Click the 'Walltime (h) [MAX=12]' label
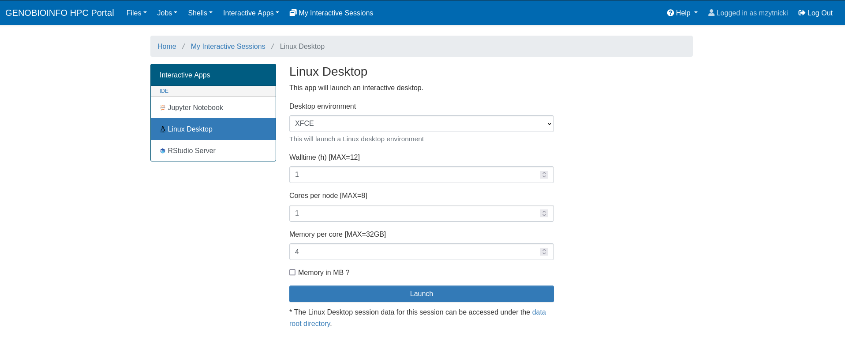This screenshot has height=337, width=845. tap(325, 157)
